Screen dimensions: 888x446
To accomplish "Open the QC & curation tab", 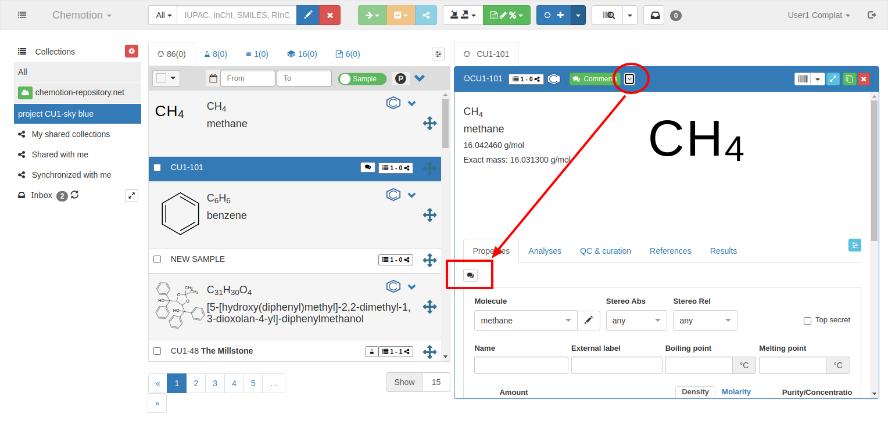I will 605,251.
